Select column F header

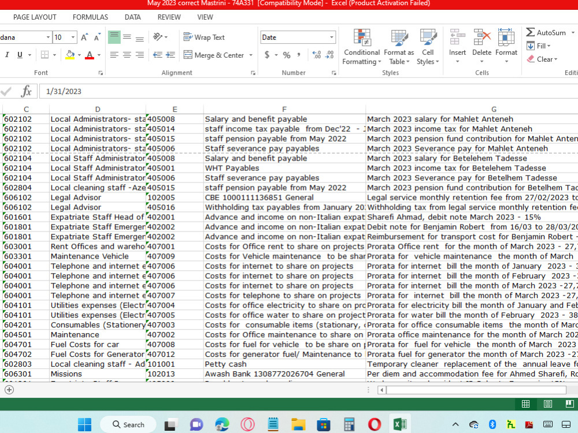point(284,109)
